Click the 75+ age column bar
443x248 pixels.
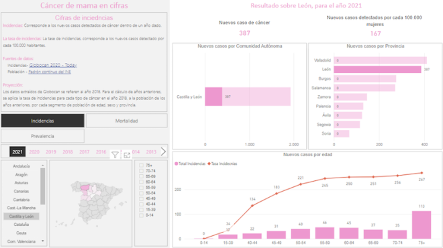pos(422,225)
